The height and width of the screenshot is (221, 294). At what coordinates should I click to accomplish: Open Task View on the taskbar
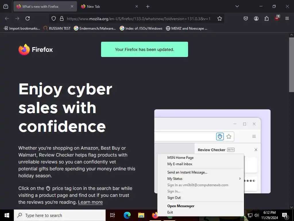113,215
